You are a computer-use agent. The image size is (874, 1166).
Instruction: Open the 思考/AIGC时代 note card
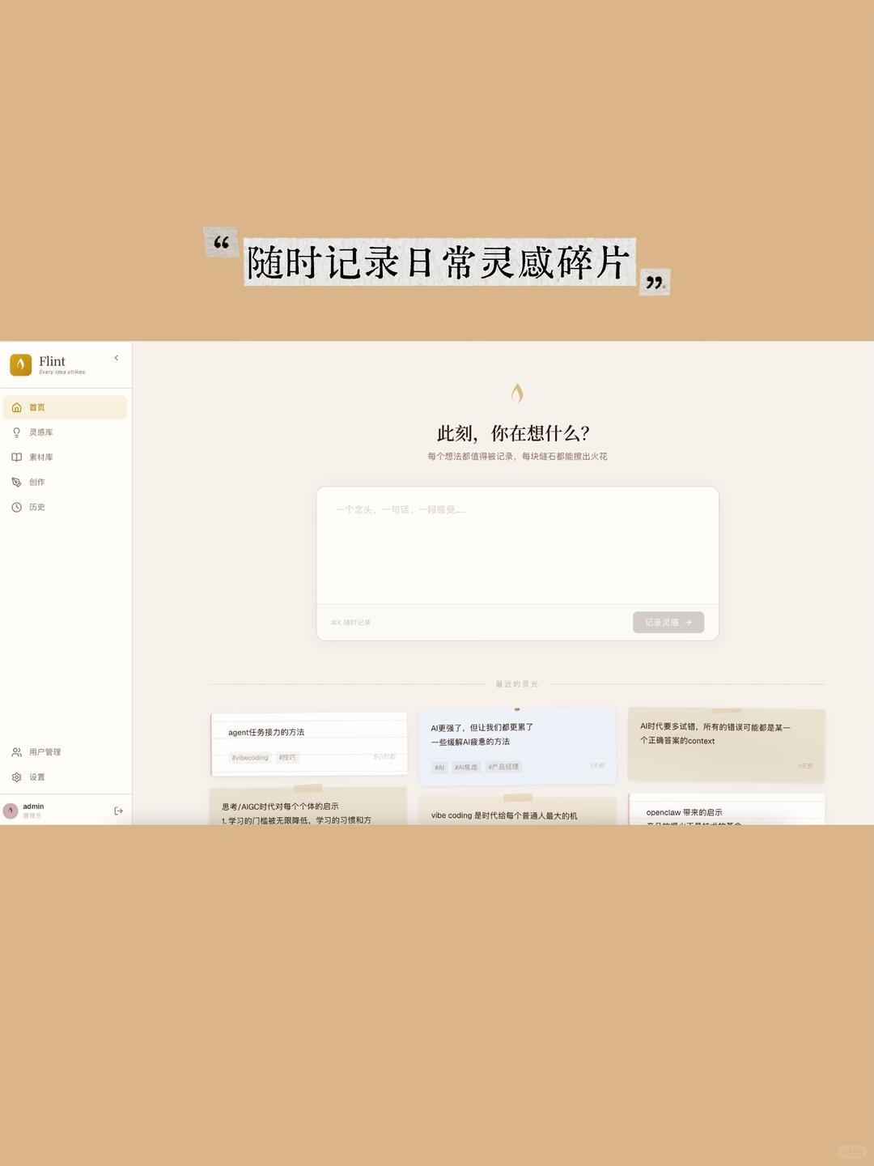coord(308,806)
